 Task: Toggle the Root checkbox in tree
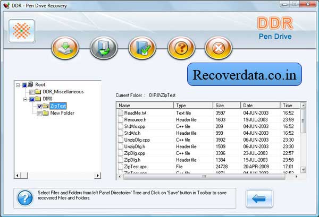[x=24, y=85]
